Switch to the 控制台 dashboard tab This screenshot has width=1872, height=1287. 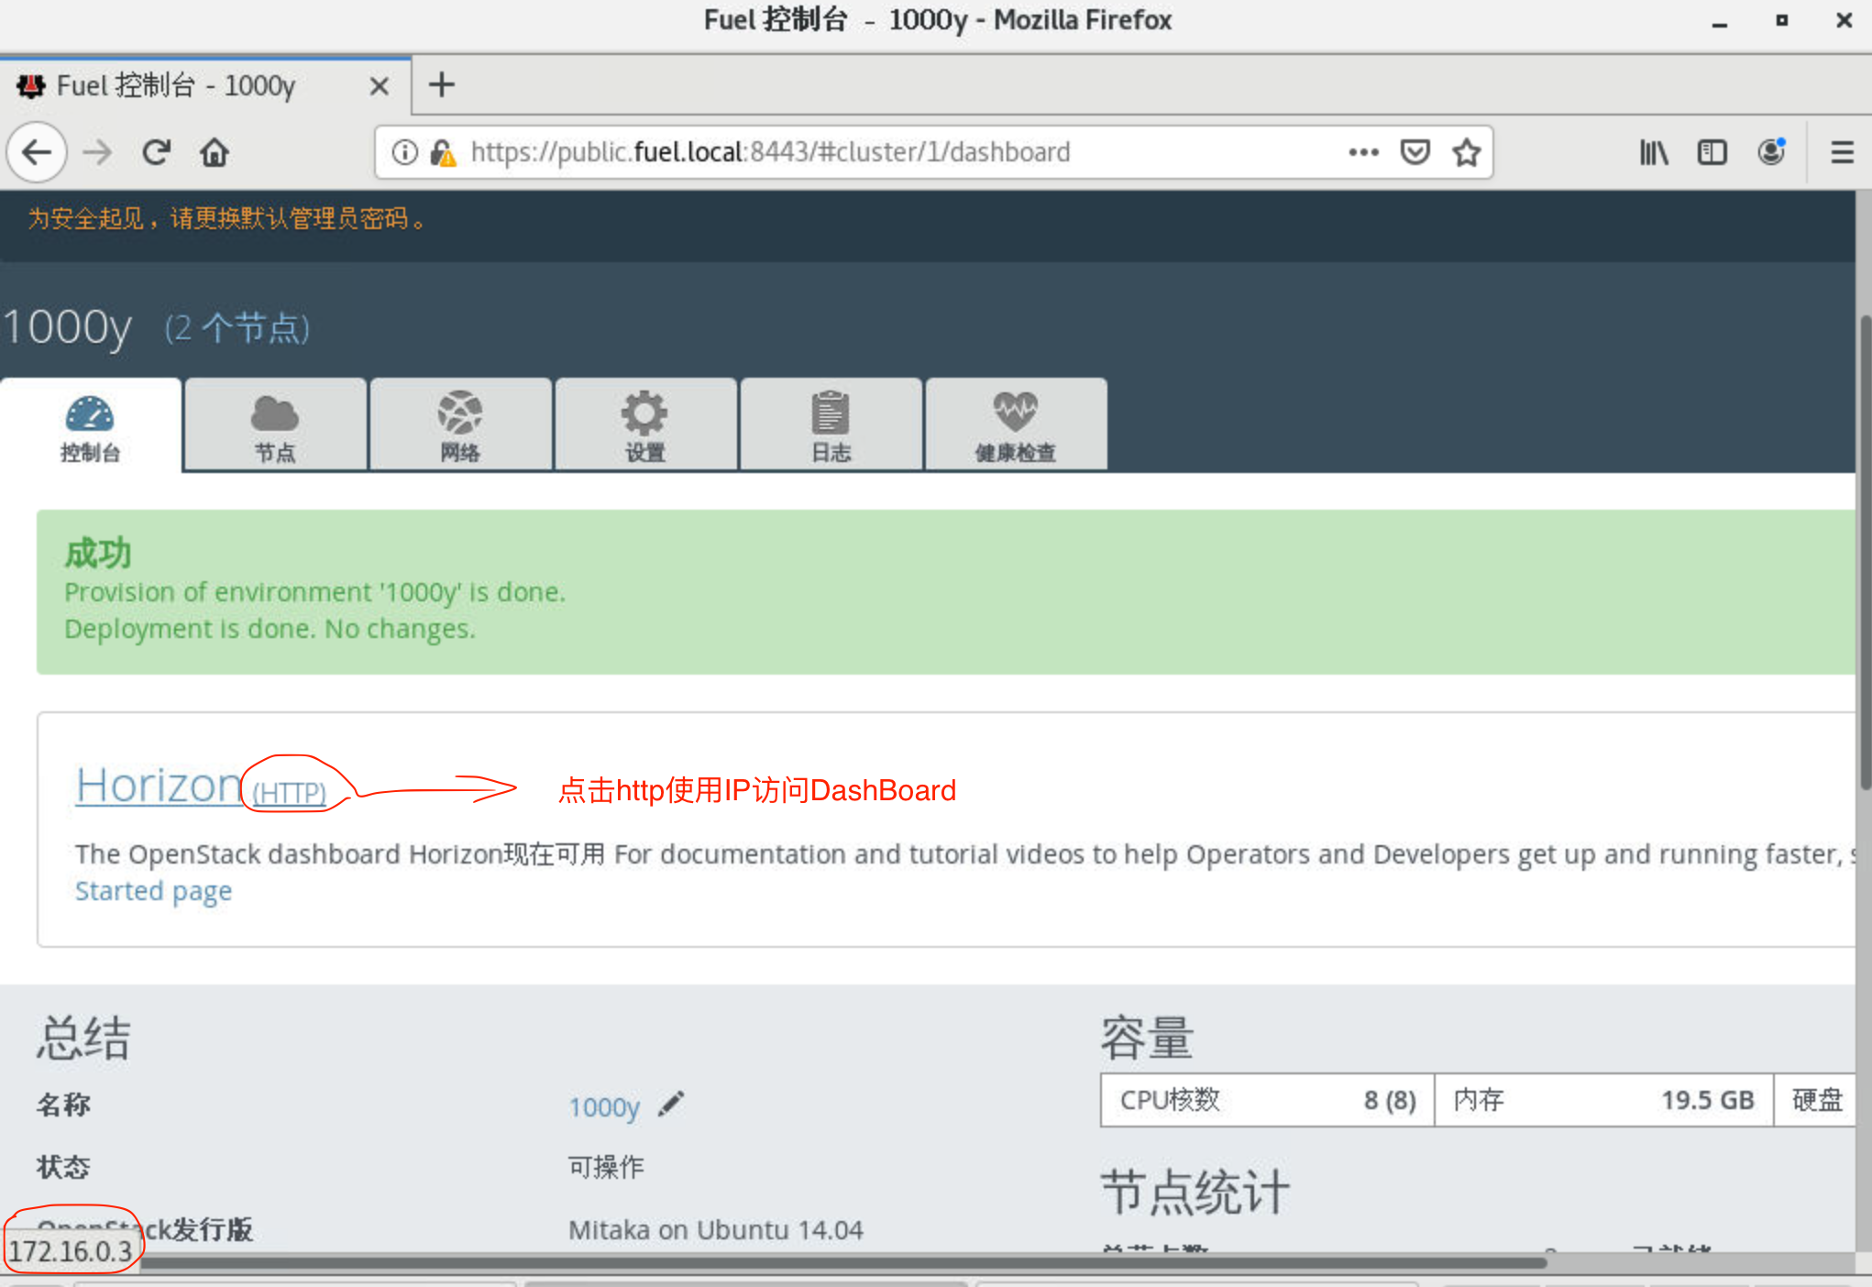coord(90,427)
